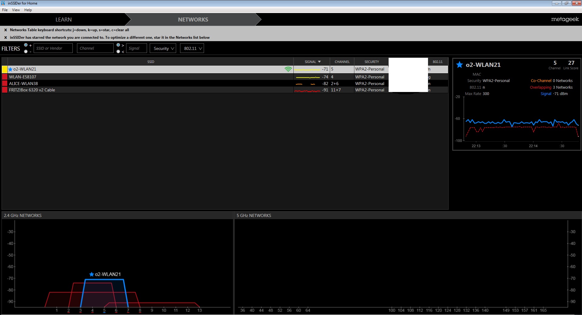Click the SSID or Vendor filter field
This screenshot has width=582, height=315.
(x=53, y=48)
